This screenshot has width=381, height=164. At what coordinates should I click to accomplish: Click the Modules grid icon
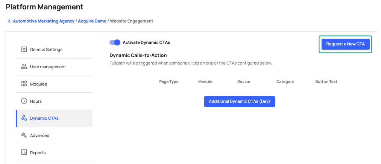pos(24,84)
